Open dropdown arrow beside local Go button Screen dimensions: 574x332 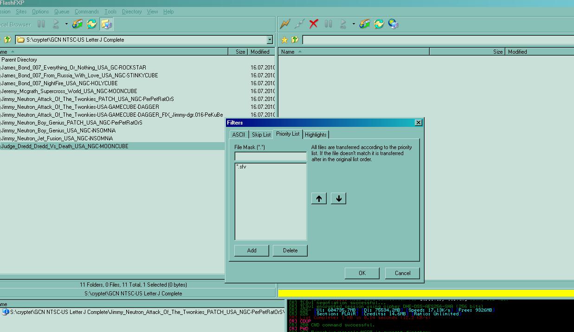pos(66,24)
